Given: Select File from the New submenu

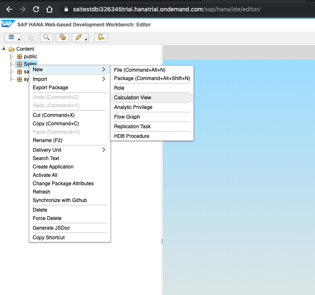Looking at the screenshot, I should (x=152, y=70).
